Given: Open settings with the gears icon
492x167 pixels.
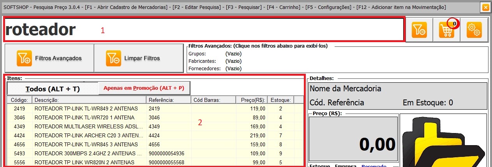Looking at the screenshot, I should (474, 30).
